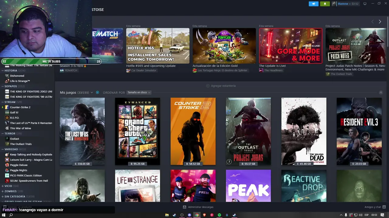Open the Reactive Drop cover
This screenshot has height=218, width=389.
pos(304,186)
